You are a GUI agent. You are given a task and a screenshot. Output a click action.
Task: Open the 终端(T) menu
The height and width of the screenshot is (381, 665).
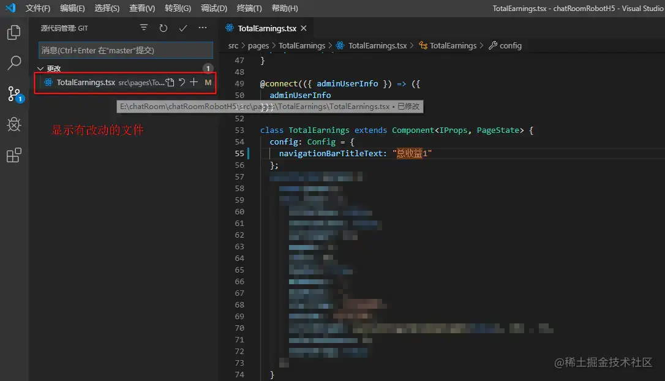[x=249, y=8]
